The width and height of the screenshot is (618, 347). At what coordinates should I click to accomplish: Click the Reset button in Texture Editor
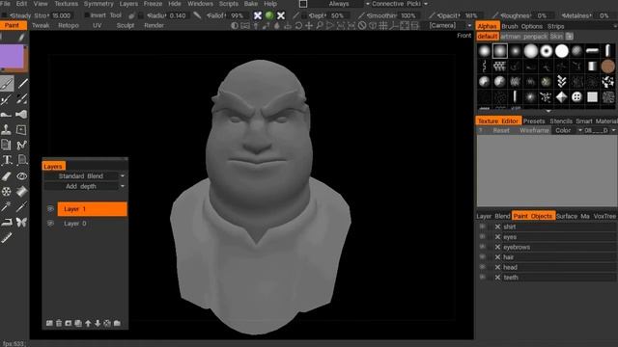coord(501,130)
